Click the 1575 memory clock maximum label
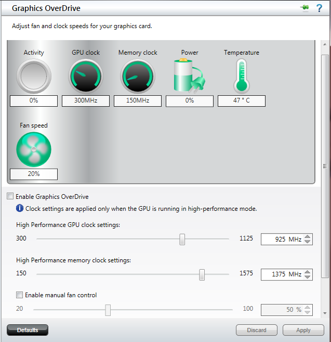The image size is (331, 342). (246, 273)
